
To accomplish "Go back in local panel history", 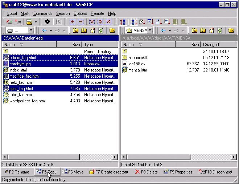I will coord(44,30).
